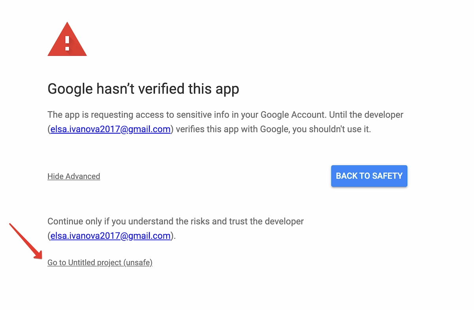
Task: Click the words "Google Account" in the paragraph
Action: click(x=293, y=115)
